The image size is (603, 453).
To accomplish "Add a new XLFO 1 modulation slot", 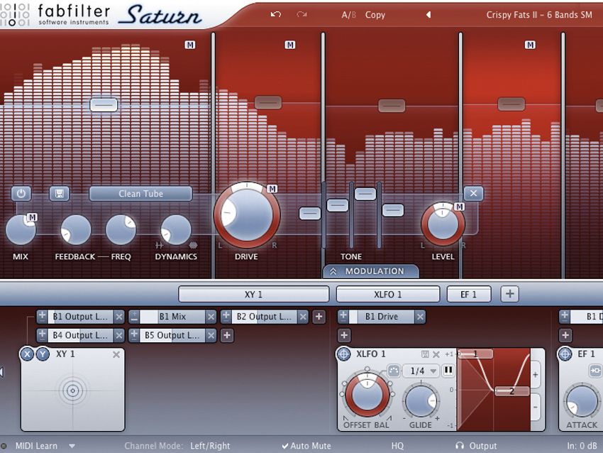I will [344, 335].
